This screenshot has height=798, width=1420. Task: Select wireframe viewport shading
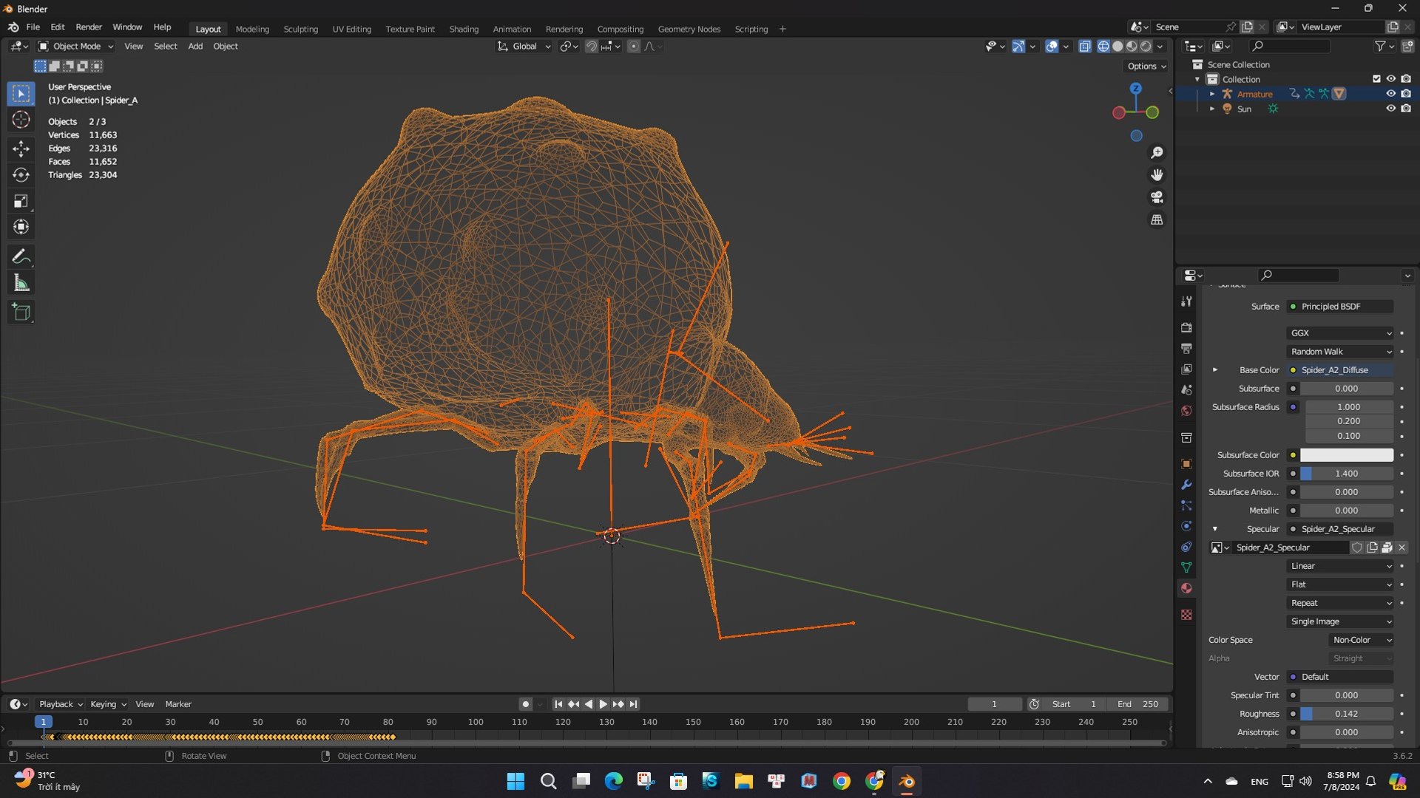pyautogui.click(x=1103, y=47)
